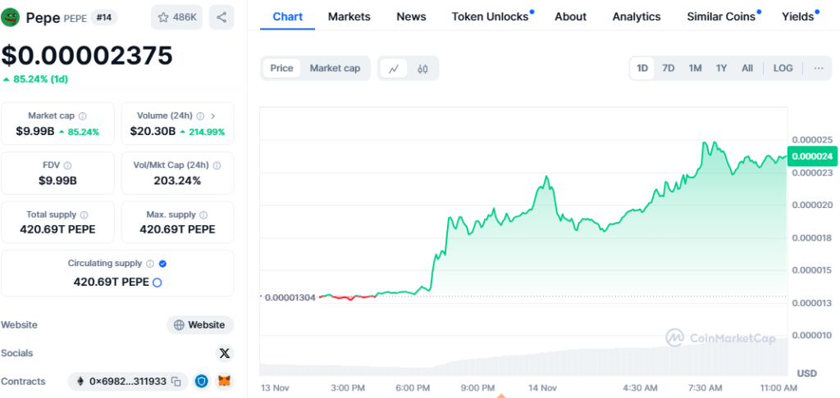
Task: Click the 14 Nov date axis label
Action: pyautogui.click(x=541, y=387)
